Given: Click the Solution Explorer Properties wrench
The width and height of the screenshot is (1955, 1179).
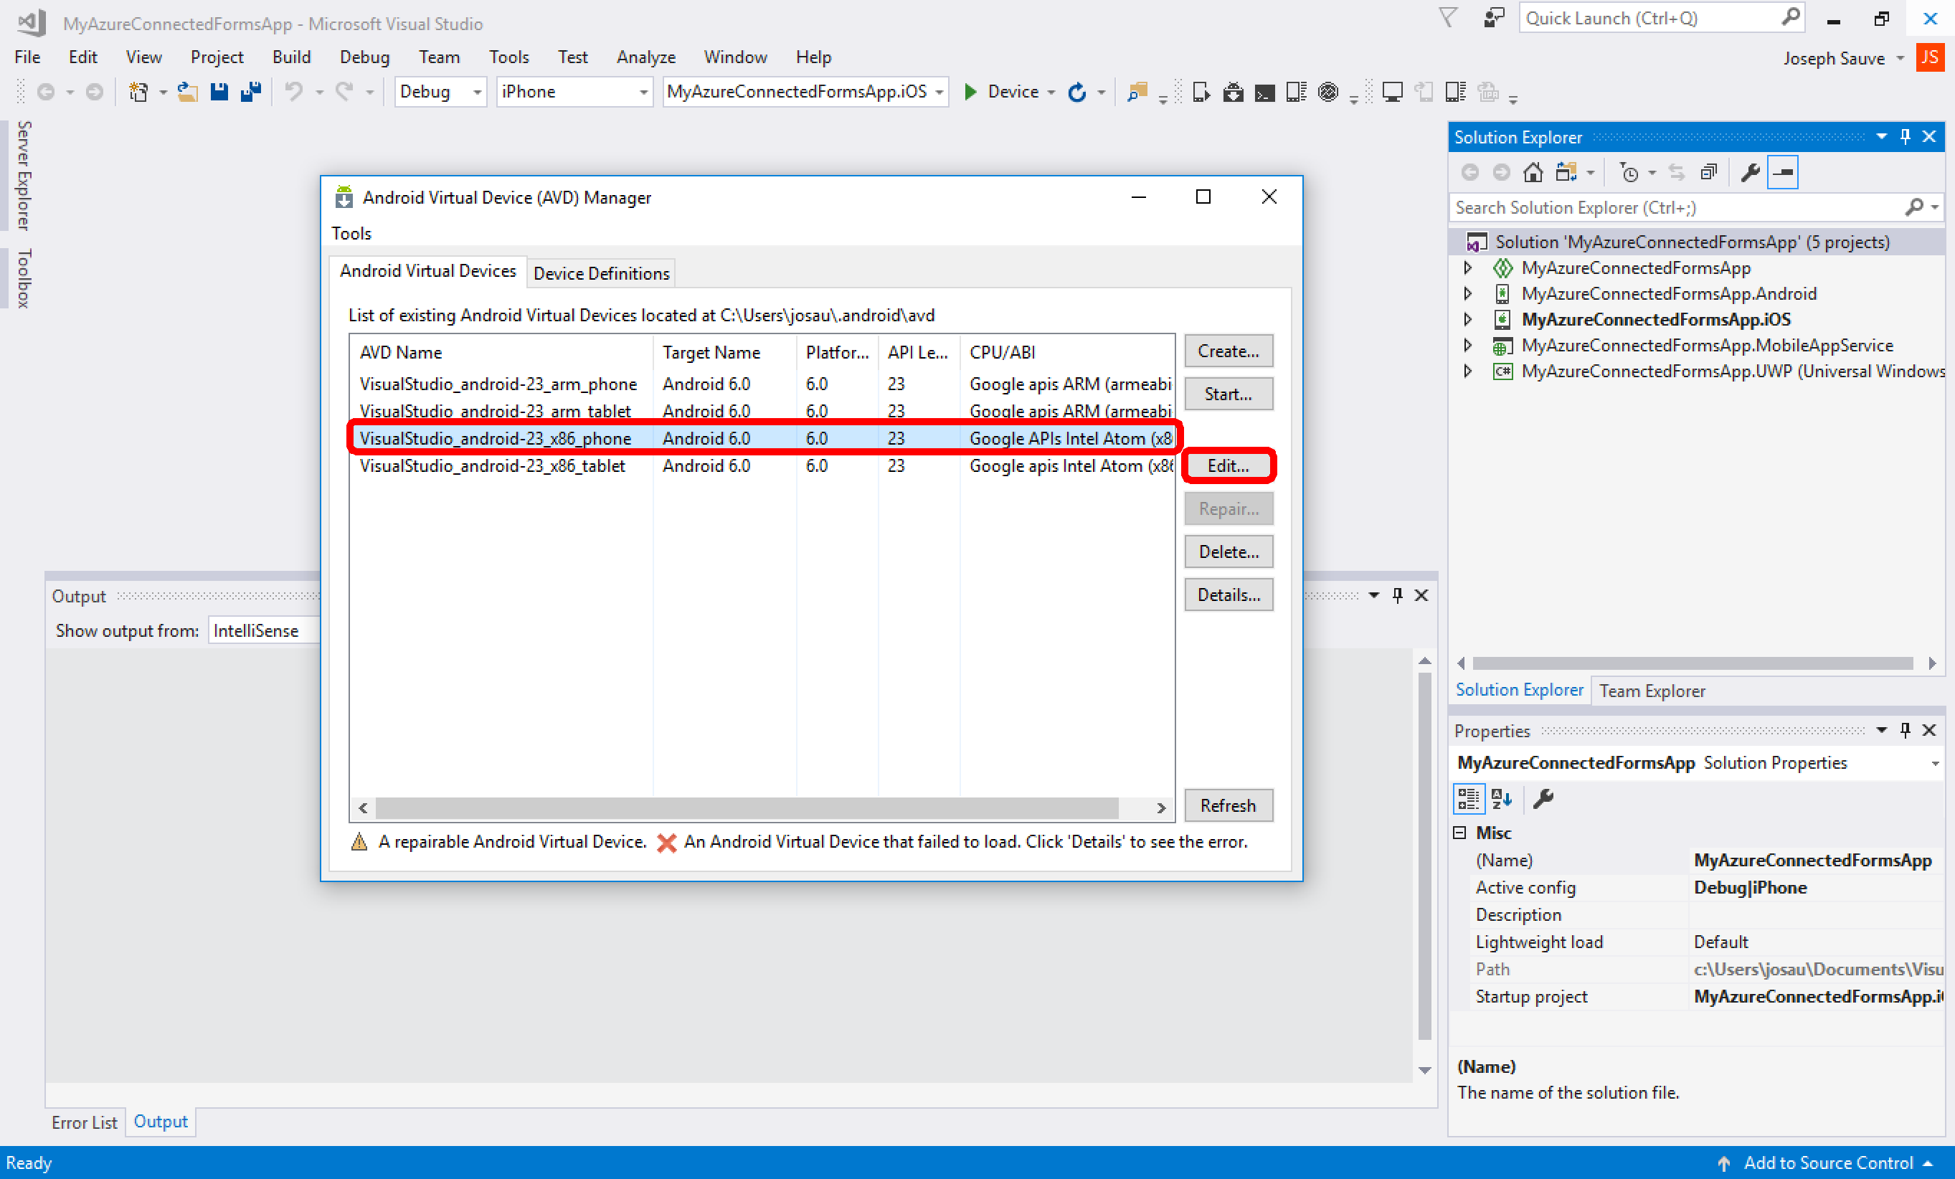Looking at the screenshot, I should [1751, 172].
